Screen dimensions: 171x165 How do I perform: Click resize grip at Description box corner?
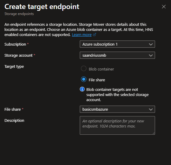coord(154,133)
